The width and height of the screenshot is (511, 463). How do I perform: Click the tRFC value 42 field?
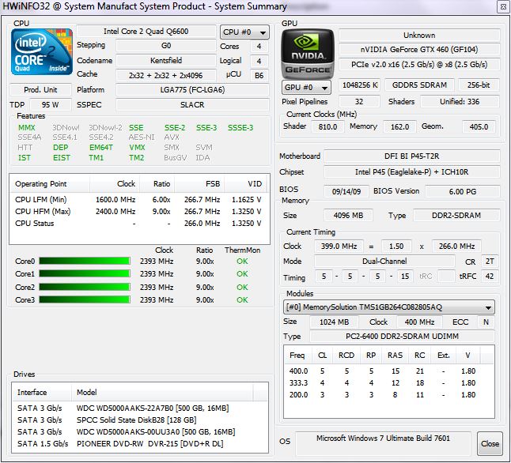pos(490,276)
